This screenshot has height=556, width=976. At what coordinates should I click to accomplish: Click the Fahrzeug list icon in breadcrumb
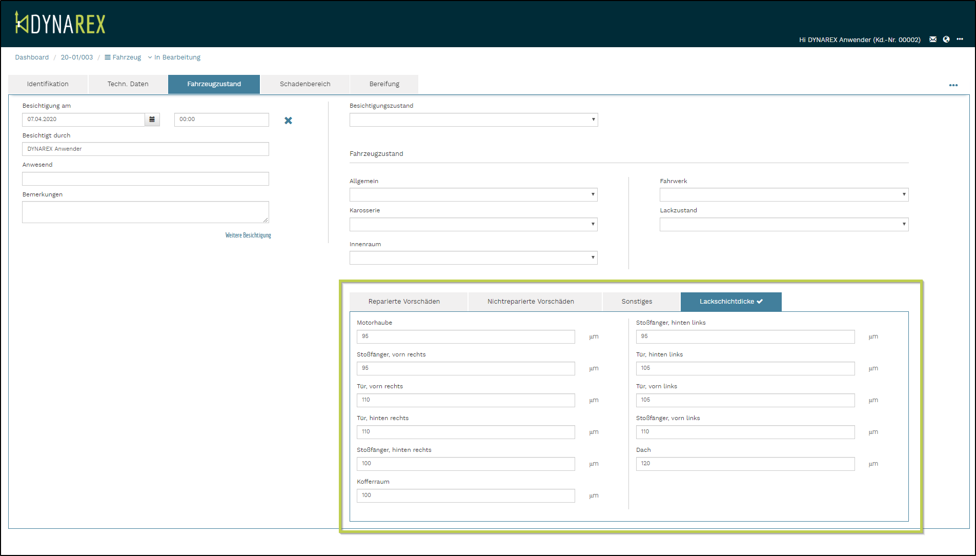(x=108, y=57)
